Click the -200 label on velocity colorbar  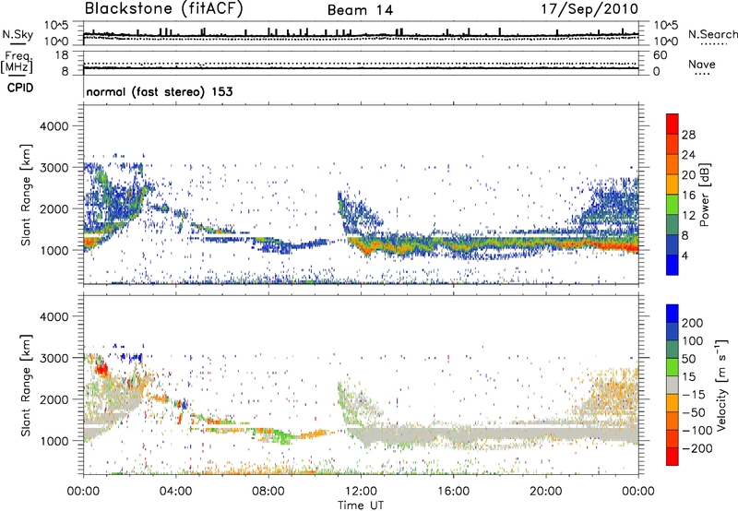click(x=697, y=448)
